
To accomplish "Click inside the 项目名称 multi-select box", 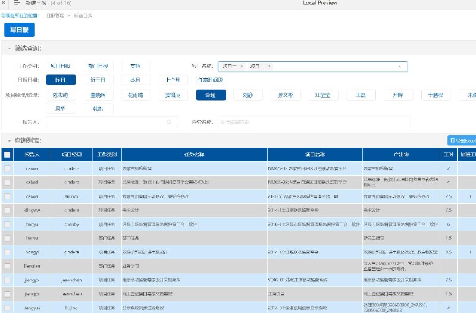I will pyautogui.click(x=313, y=67).
